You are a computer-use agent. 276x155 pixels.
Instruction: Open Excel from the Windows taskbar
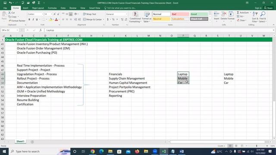pos(164,151)
